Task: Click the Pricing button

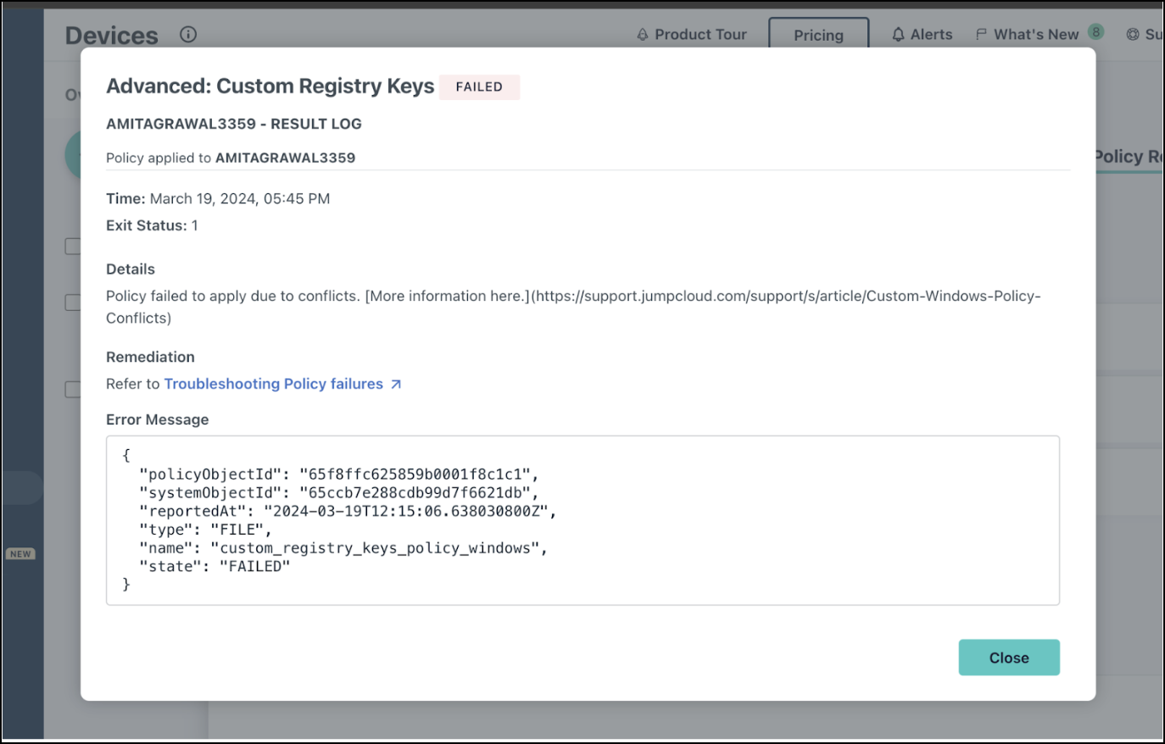Action: [818, 36]
